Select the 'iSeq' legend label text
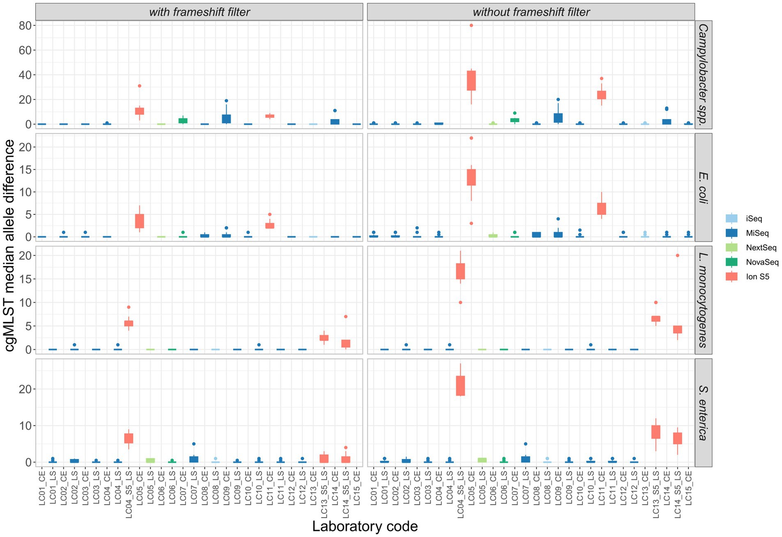This screenshot has height=537, width=782. 754,219
